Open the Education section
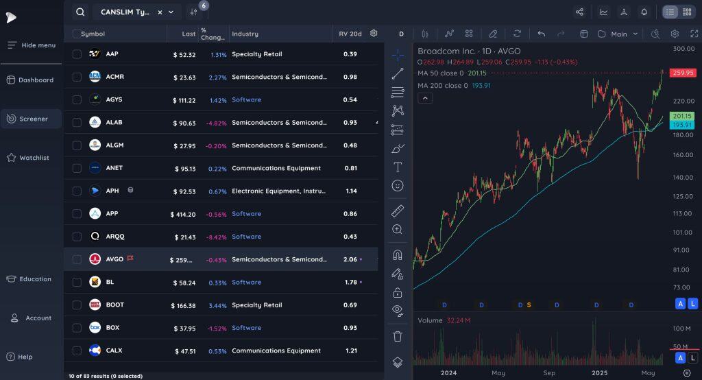Viewport: 702px width, 380px height. (x=29, y=278)
